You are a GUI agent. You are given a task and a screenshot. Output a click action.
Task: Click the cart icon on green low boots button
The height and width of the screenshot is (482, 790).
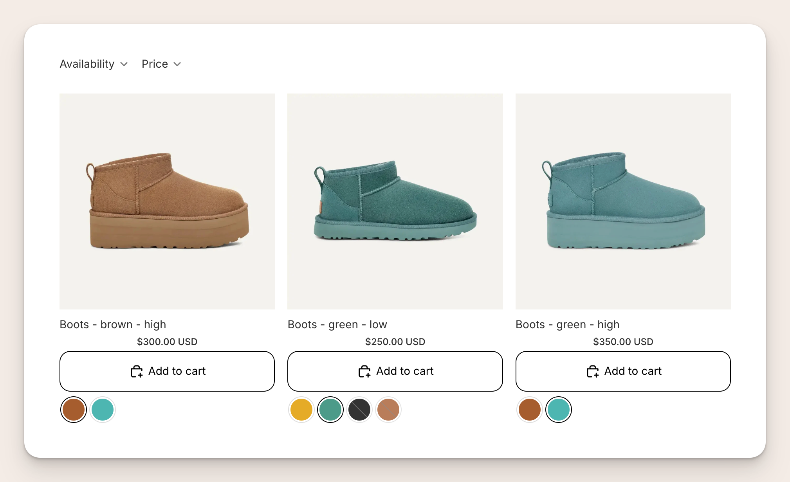point(364,371)
